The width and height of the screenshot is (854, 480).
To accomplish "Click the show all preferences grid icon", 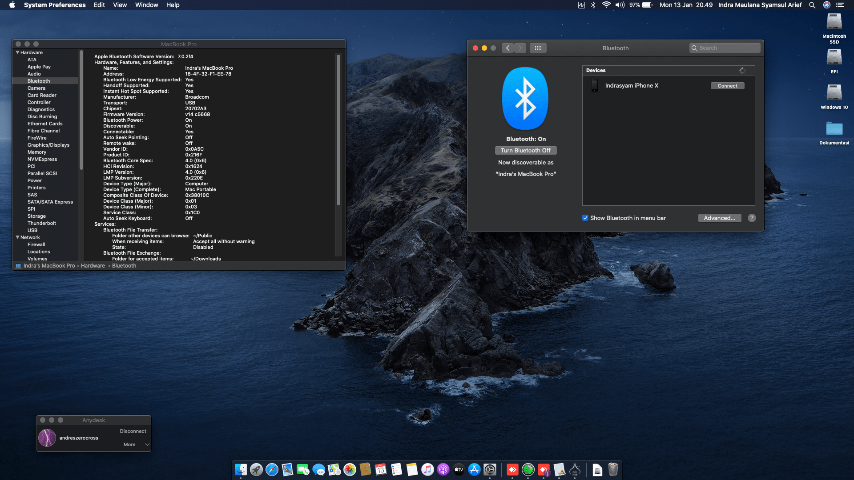I will tap(538, 48).
